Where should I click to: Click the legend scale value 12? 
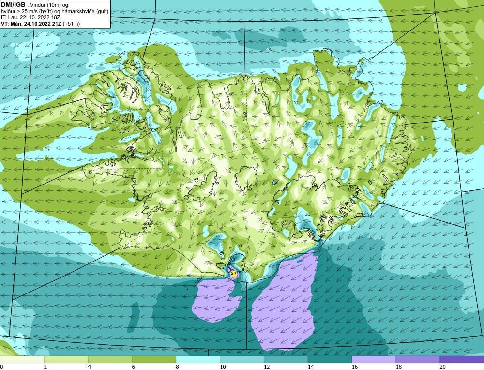point(267,367)
